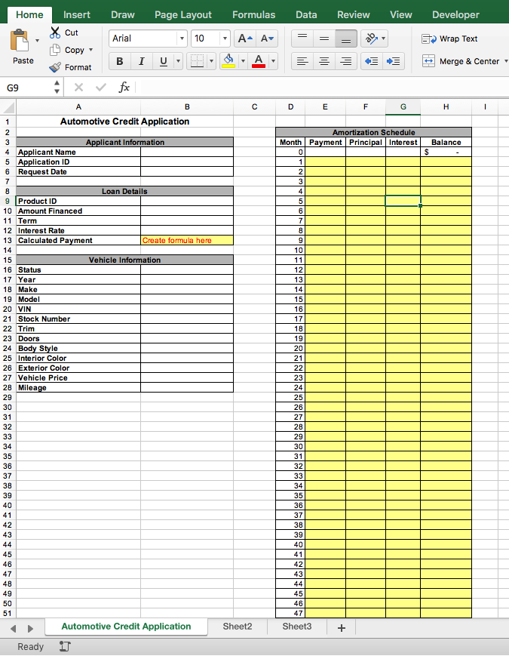Click the confirm checkmark in formula bar

[101, 88]
